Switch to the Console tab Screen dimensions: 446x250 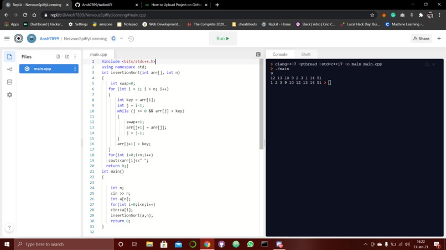pyautogui.click(x=280, y=54)
